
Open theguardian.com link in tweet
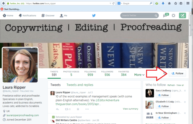click(78, 104)
